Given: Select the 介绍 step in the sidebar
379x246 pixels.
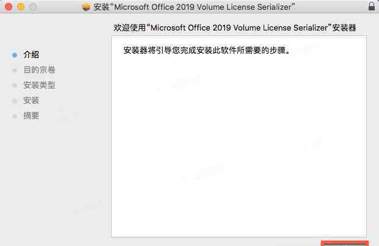Looking at the screenshot, I should (31, 55).
